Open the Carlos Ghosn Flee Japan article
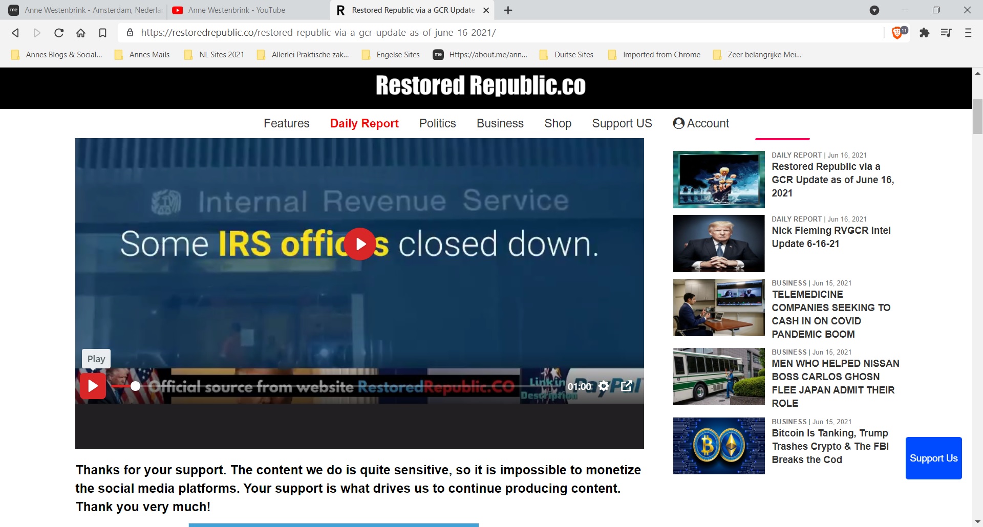This screenshot has width=983, height=527. (x=835, y=383)
